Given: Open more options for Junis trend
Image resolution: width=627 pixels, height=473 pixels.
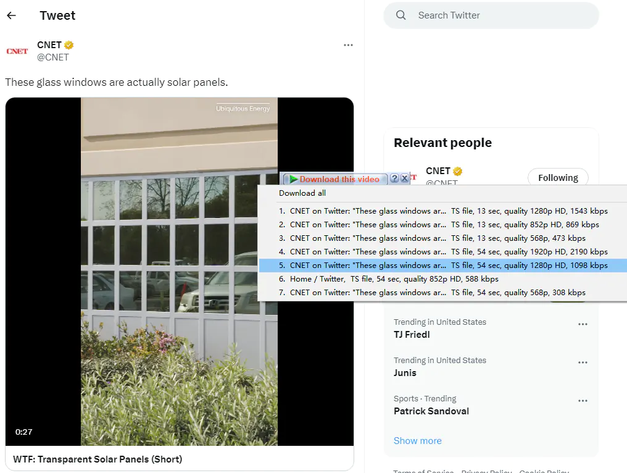Looking at the screenshot, I should point(583,363).
